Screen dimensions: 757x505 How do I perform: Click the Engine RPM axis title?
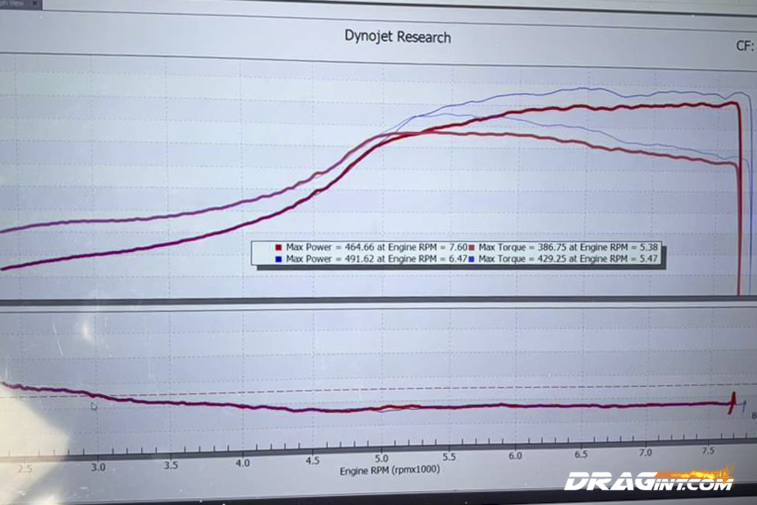coord(390,470)
